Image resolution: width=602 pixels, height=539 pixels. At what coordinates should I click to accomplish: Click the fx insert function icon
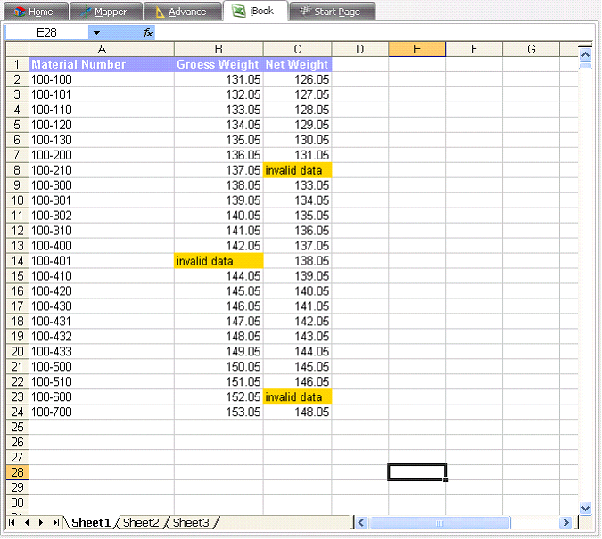(x=148, y=33)
